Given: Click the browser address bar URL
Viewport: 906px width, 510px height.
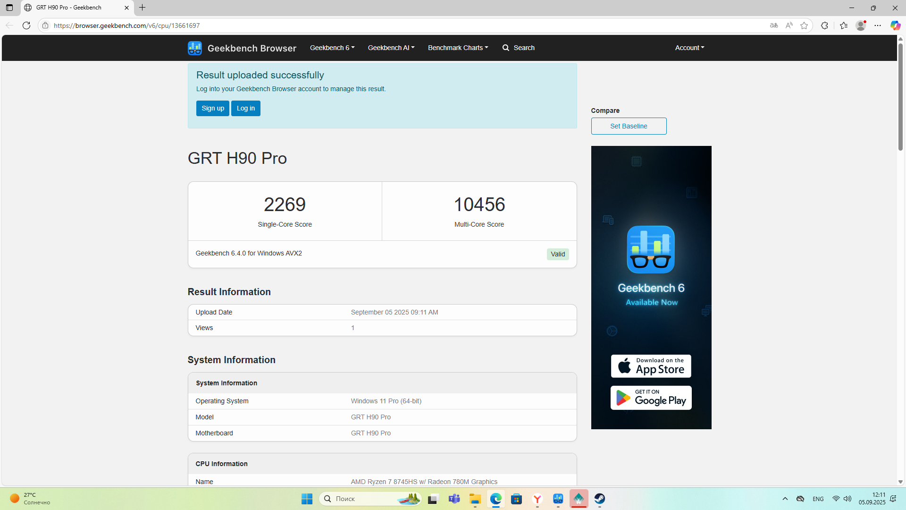Looking at the screenshot, I should pyautogui.click(x=126, y=25).
